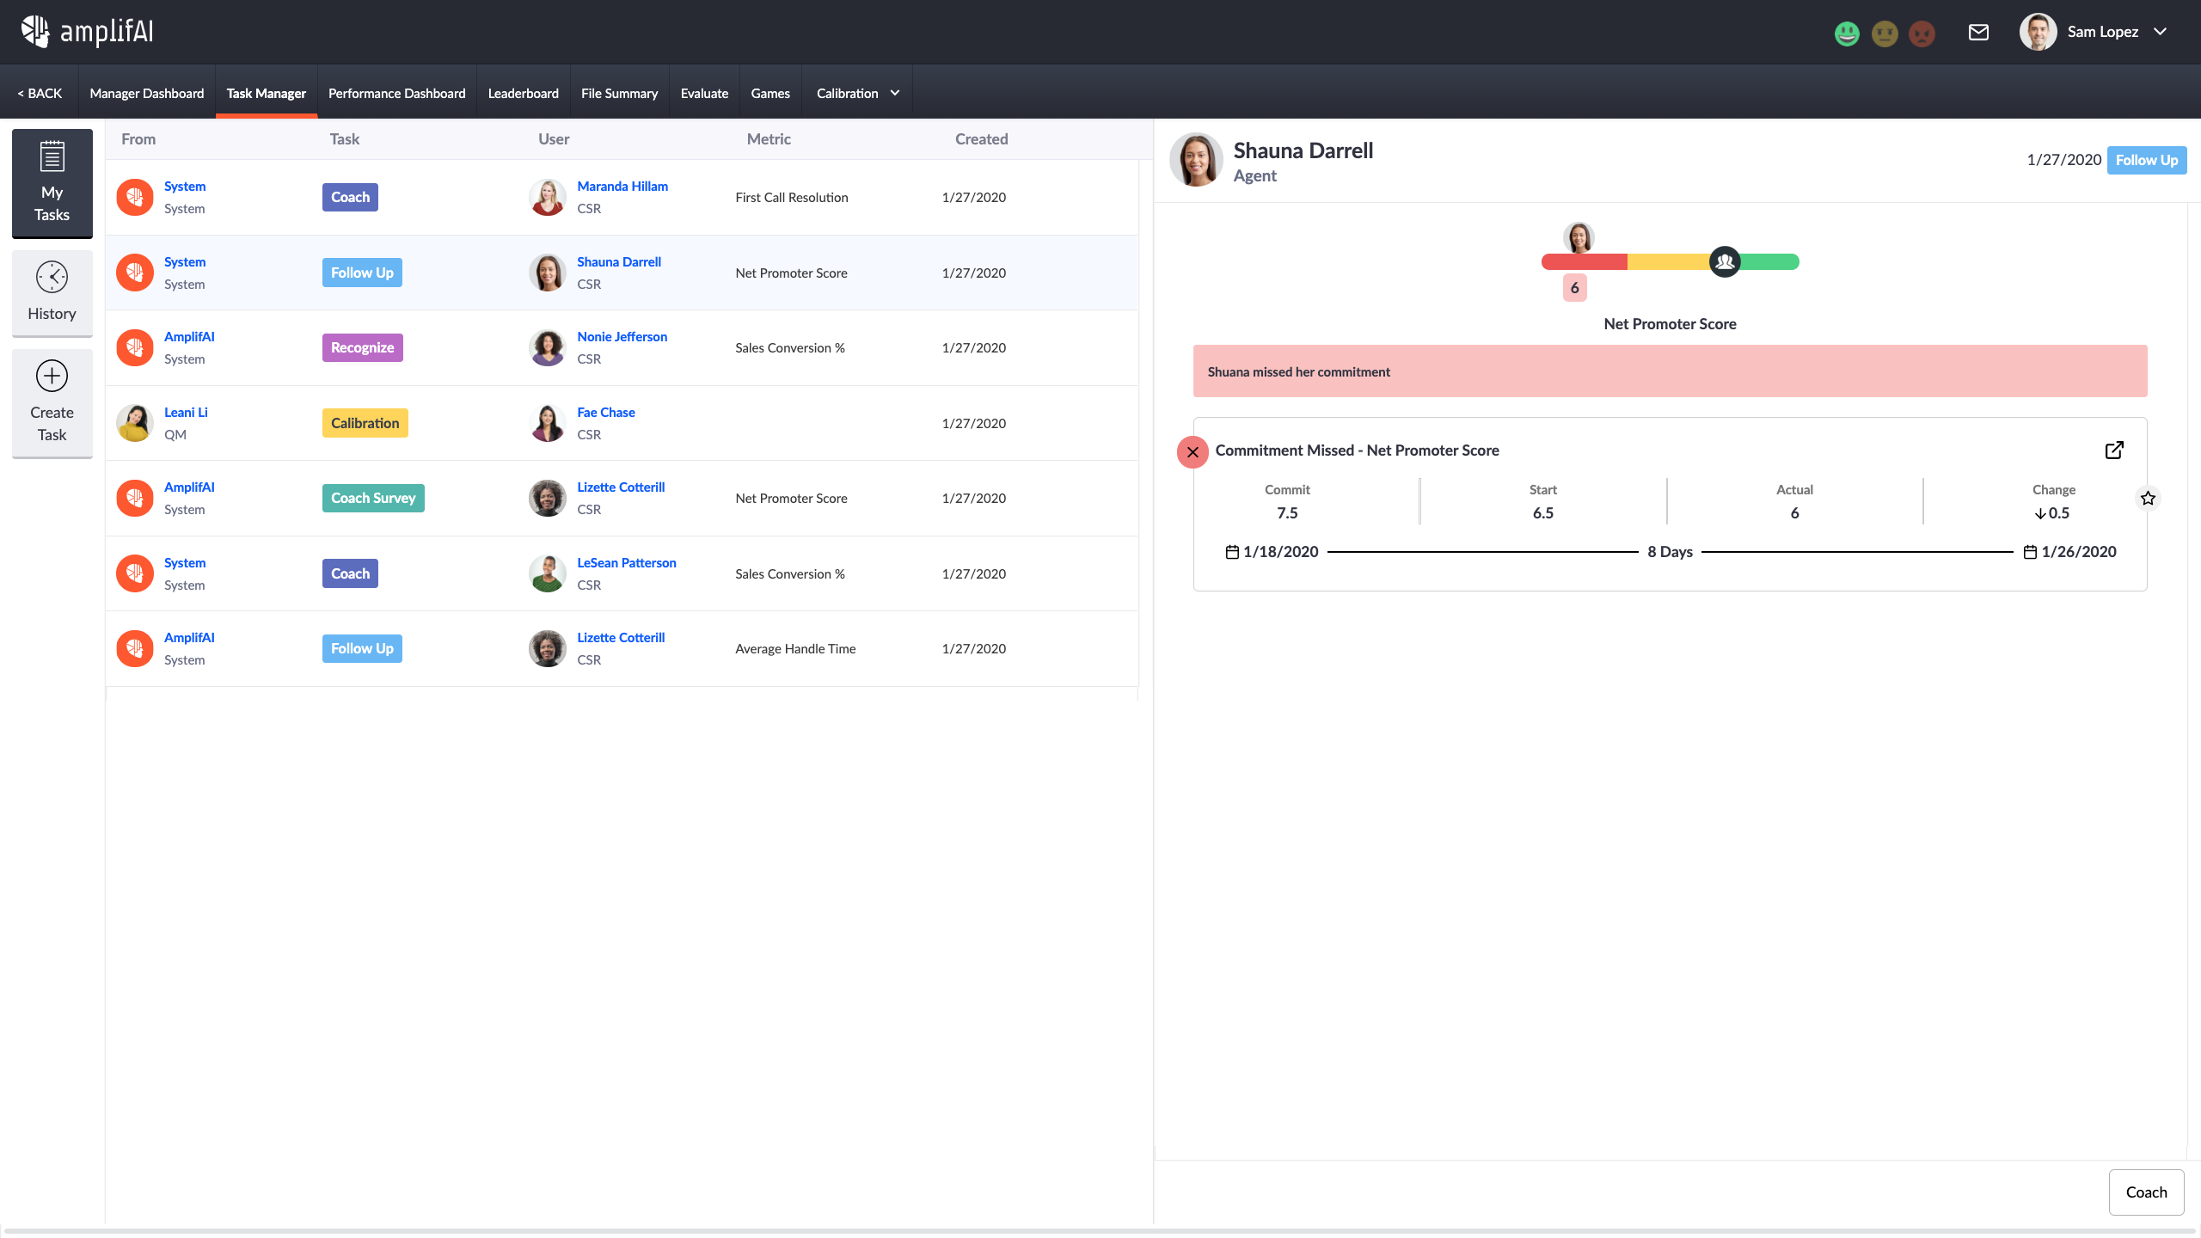Click the Create Task plus icon
This screenshot has width=2201, height=1238.
pos(52,377)
